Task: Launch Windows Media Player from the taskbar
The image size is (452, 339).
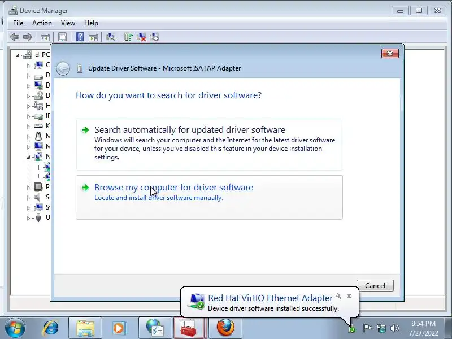Action: click(x=119, y=328)
